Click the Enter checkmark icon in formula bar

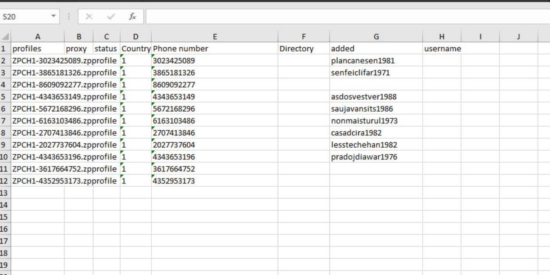click(x=111, y=17)
